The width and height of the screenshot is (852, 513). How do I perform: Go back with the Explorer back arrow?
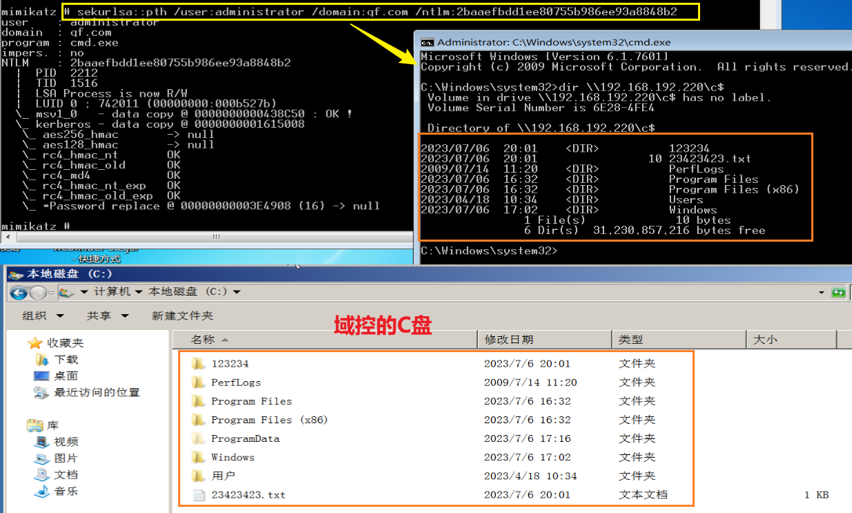[19, 293]
